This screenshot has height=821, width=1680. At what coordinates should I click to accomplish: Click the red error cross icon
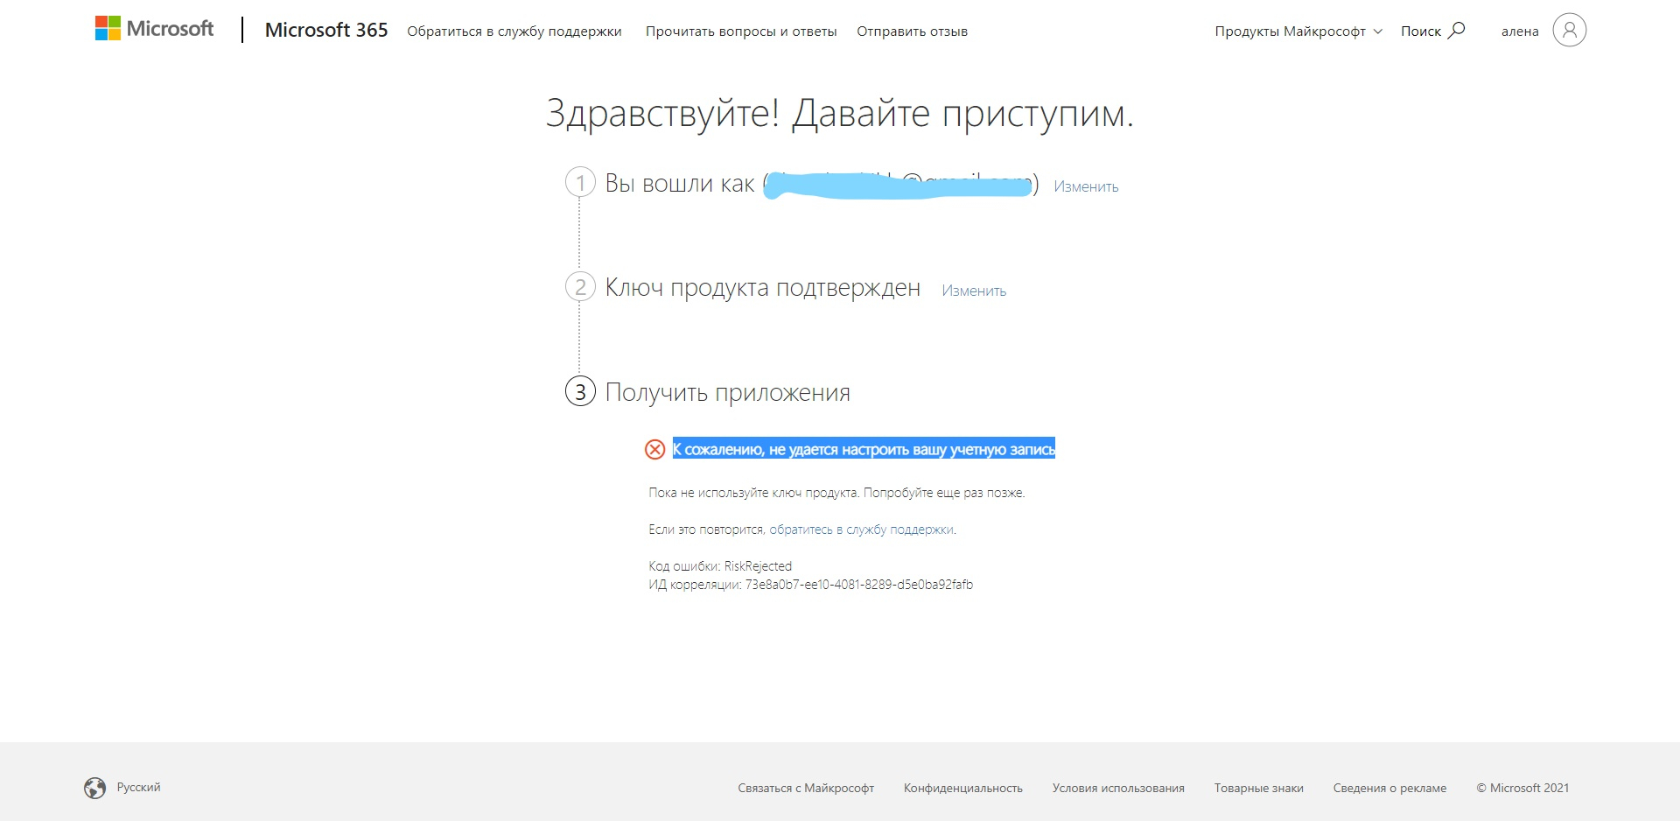(654, 450)
